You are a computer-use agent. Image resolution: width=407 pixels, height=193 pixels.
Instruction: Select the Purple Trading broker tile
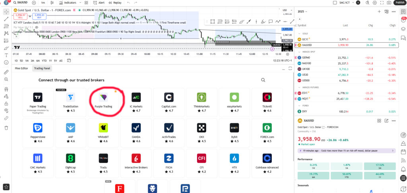(x=103, y=101)
